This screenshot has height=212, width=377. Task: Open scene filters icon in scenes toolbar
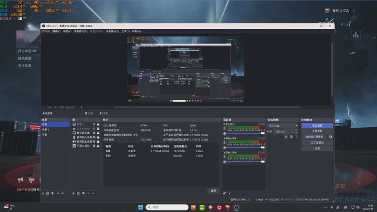[53, 193]
